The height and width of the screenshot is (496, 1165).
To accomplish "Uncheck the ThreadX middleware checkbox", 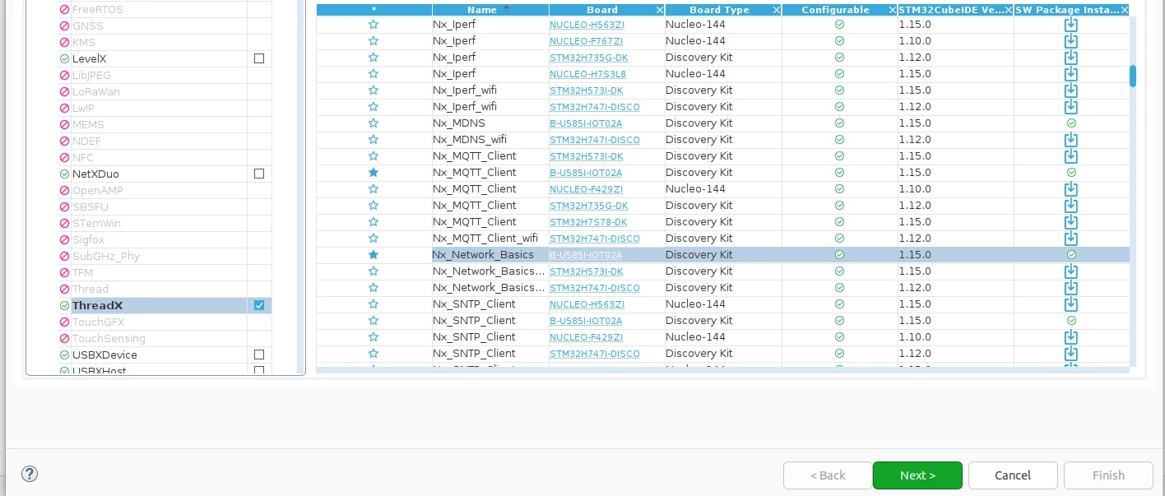I will [x=259, y=305].
